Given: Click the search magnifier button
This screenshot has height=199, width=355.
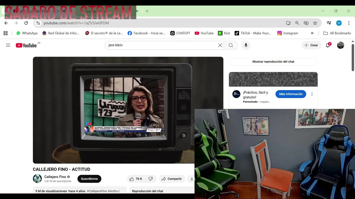Looking at the screenshot, I should tap(231, 45).
